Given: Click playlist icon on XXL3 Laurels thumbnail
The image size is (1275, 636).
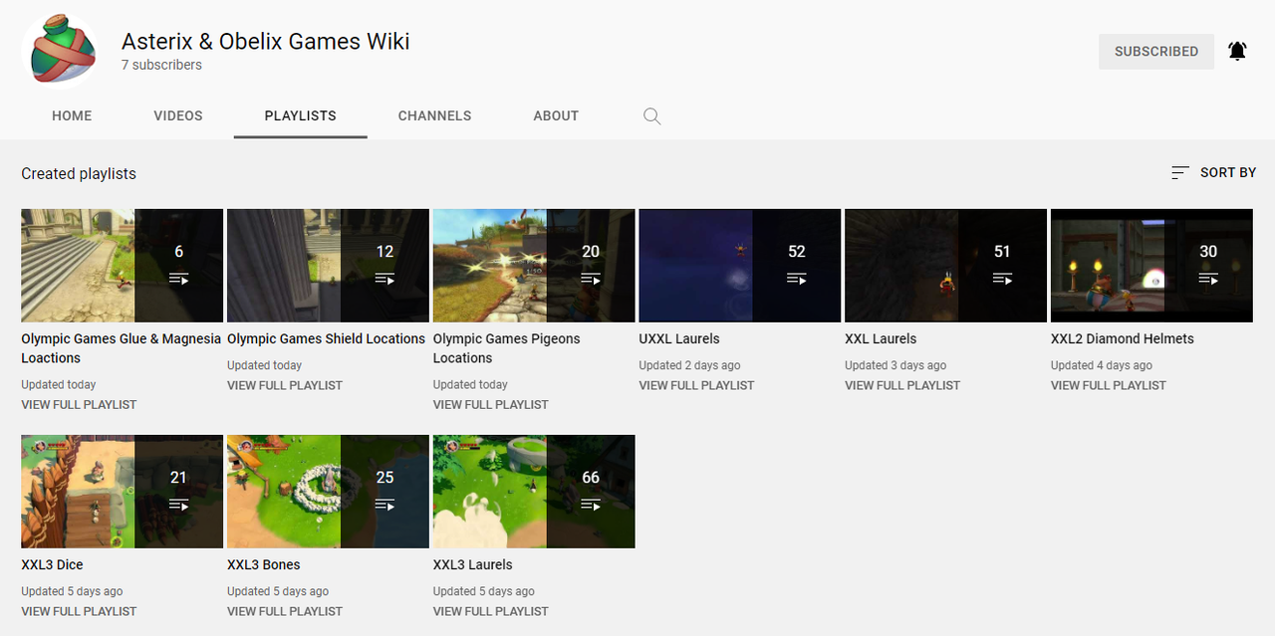Looking at the screenshot, I should pyautogui.click(x=591, y=505).
